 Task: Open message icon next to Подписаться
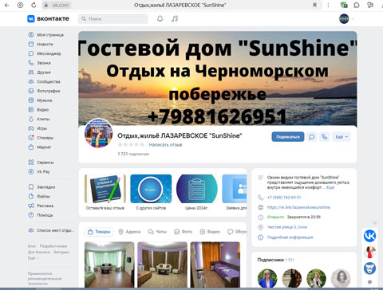(x=312, y=137)
